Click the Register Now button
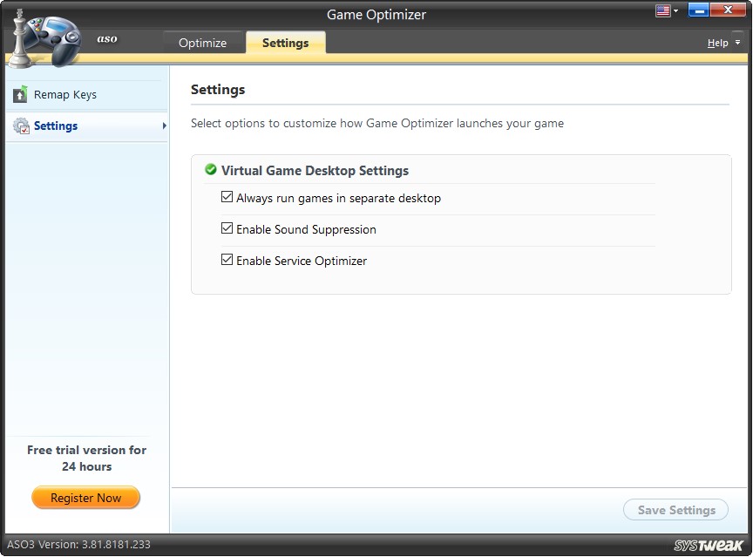Screen dimensions: 753x557 [85, 497]
